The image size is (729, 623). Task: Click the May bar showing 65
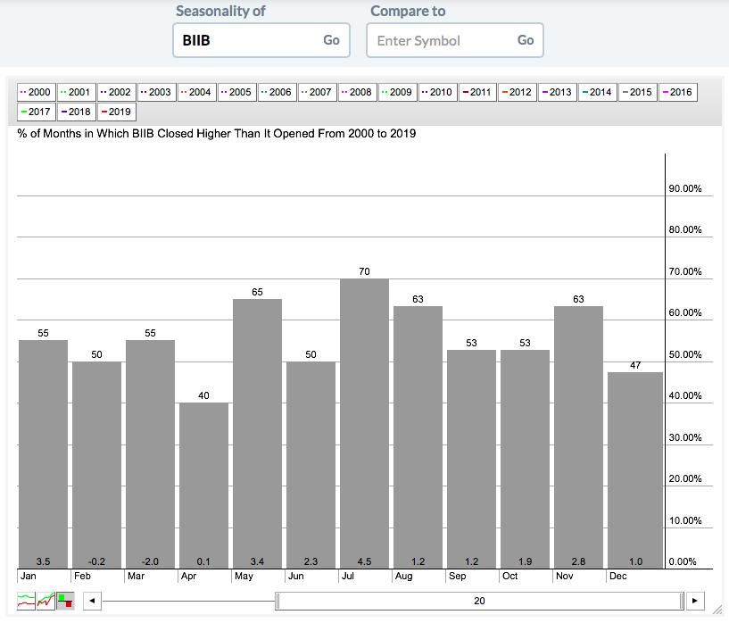pyautogui.click(x=257, y=434)
